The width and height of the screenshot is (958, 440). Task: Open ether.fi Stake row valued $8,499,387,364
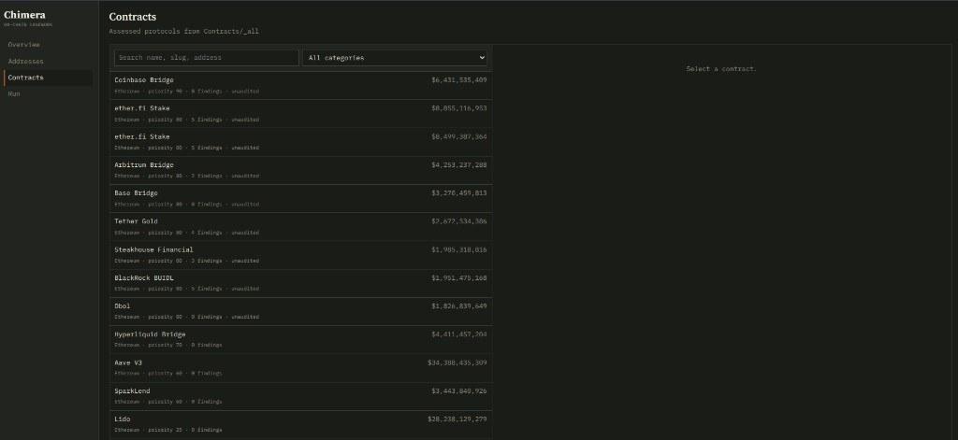300,142
